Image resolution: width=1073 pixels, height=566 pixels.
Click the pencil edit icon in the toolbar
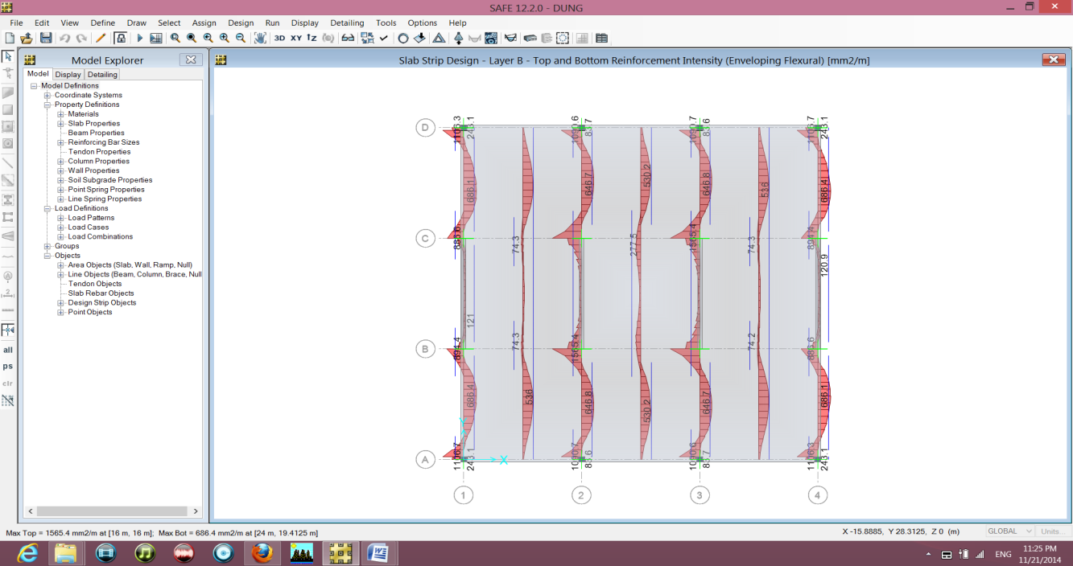point(101,38)
